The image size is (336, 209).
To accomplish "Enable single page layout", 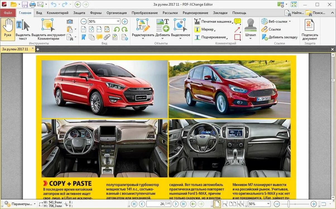I will click(217, 204).
